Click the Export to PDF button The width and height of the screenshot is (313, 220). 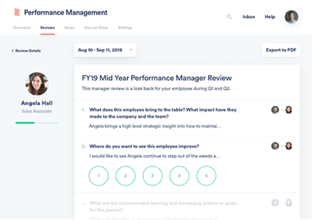coord(281,50)
